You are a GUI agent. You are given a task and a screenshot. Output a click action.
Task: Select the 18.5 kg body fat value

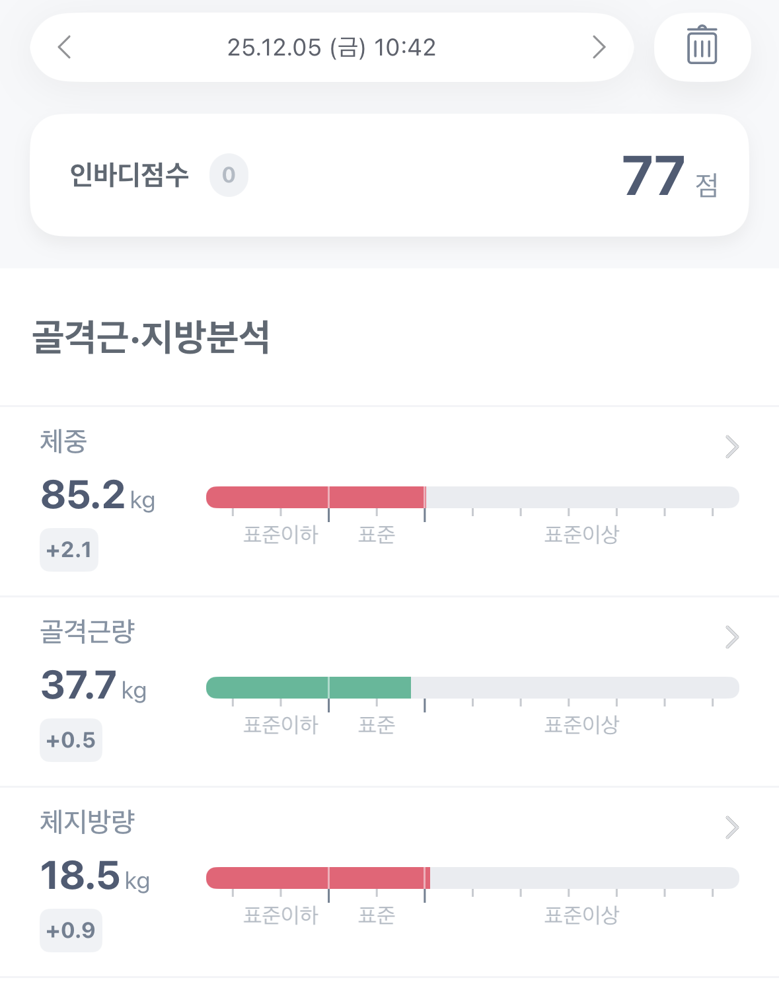(x=95, y=876)
